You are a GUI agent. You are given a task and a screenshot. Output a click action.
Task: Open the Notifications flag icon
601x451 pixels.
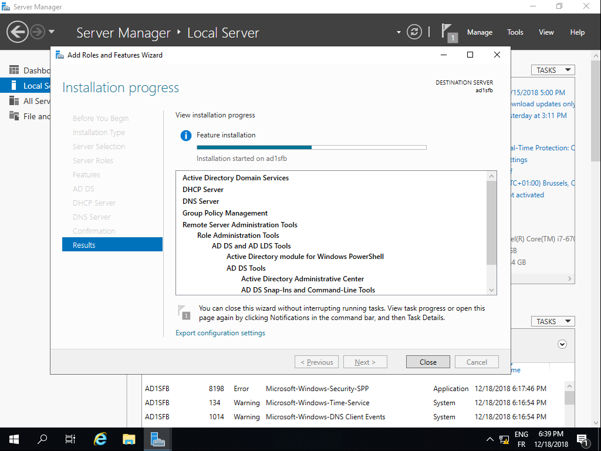pyautogui.click(x=448, y=32)
